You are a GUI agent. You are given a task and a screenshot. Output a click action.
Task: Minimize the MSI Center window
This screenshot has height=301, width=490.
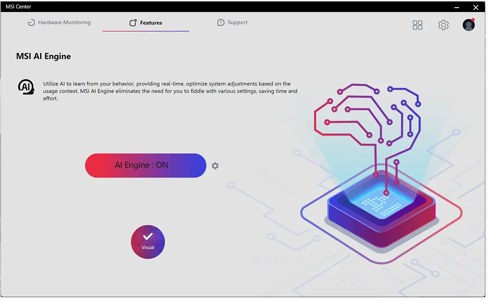(456, 7)
